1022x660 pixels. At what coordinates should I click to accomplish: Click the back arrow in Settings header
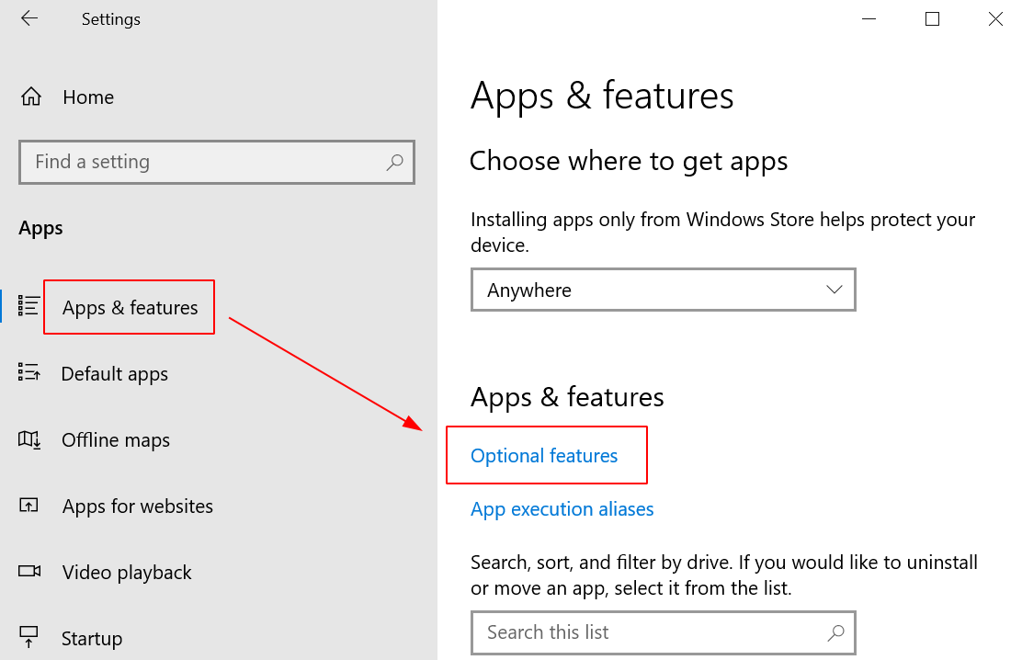tap(29, 18)
